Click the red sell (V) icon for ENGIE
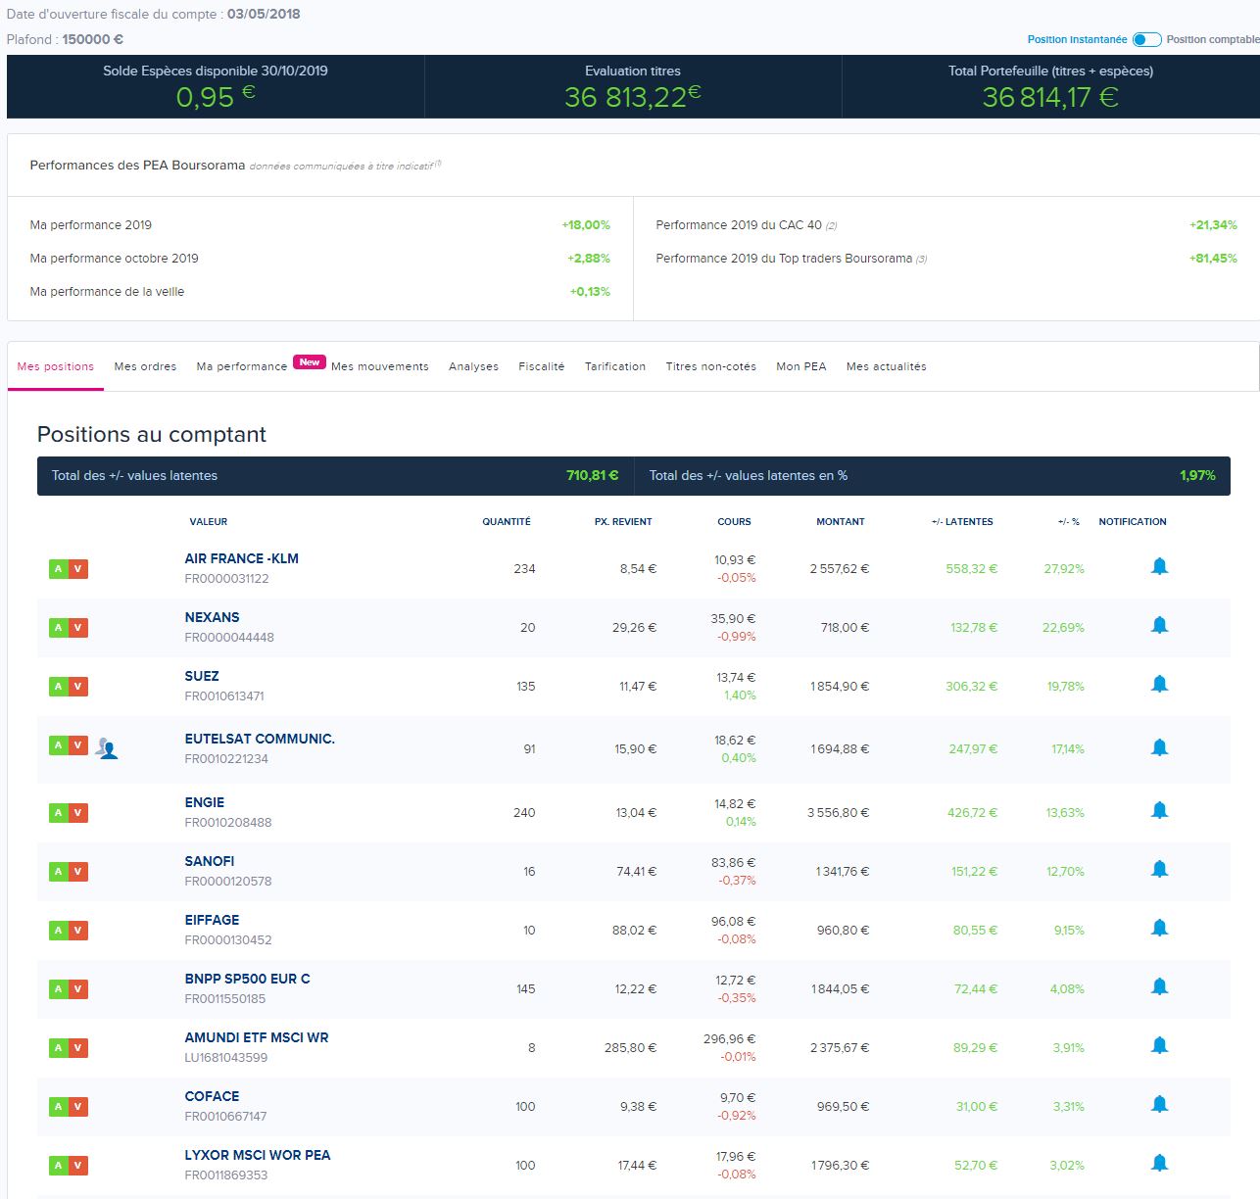1260x1199 pixels. pyautogui.click(x=78, y=813)
